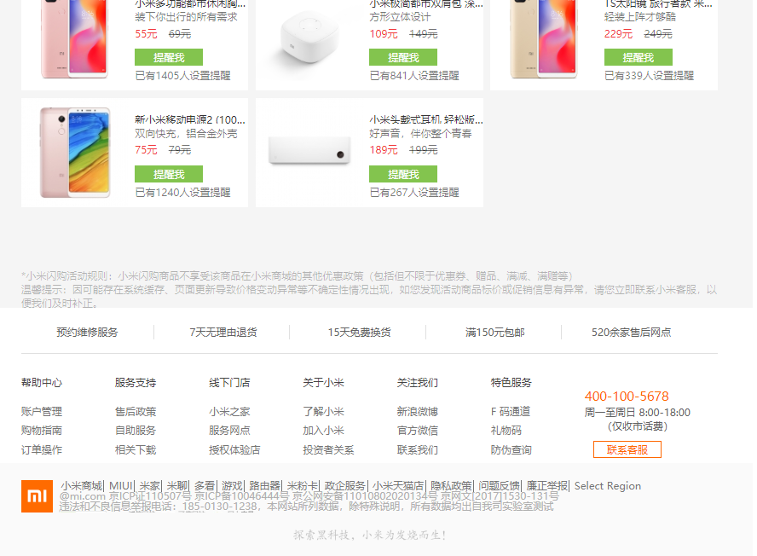The image size is (757, 556).
Task: Open 15天免费换货 link
Action: point(359,333)
